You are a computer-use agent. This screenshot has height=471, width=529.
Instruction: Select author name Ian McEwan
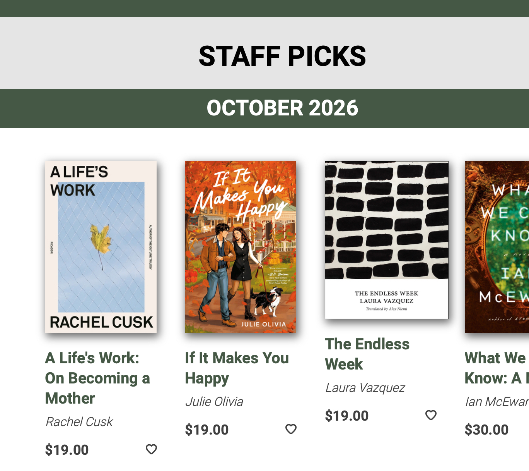pos(497,402)
